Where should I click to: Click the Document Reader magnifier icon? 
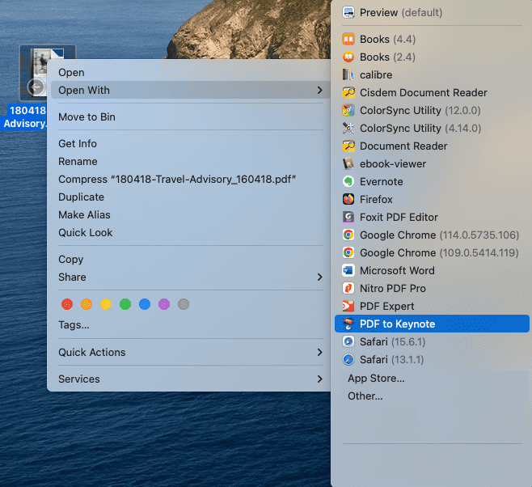click(x=348, y=146)
